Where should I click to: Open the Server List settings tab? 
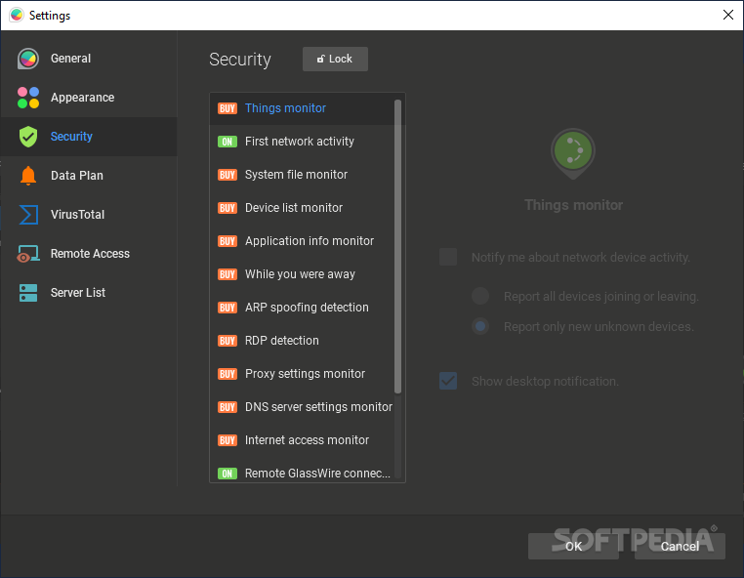pyautogui.click(x=89, y=293)
